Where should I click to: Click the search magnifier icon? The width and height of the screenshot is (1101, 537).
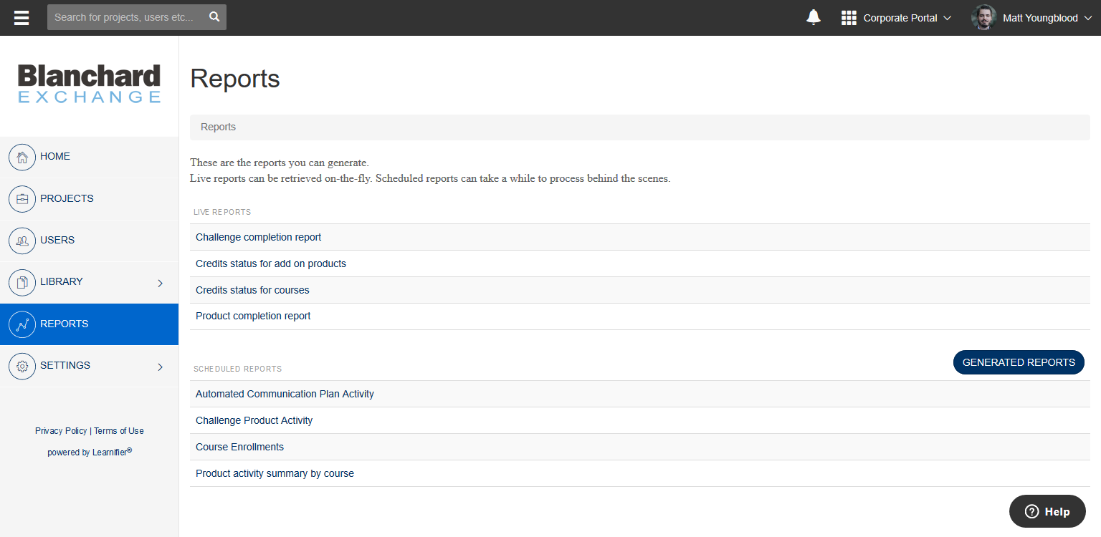(x=214, y=17)
